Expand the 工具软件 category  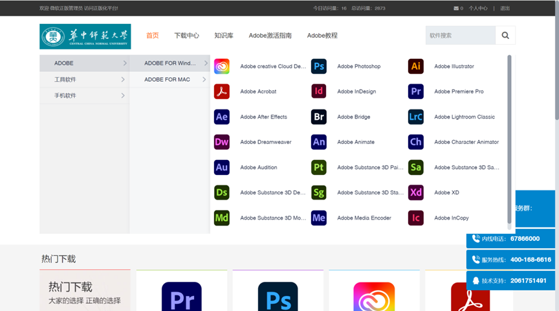[84, 80]
